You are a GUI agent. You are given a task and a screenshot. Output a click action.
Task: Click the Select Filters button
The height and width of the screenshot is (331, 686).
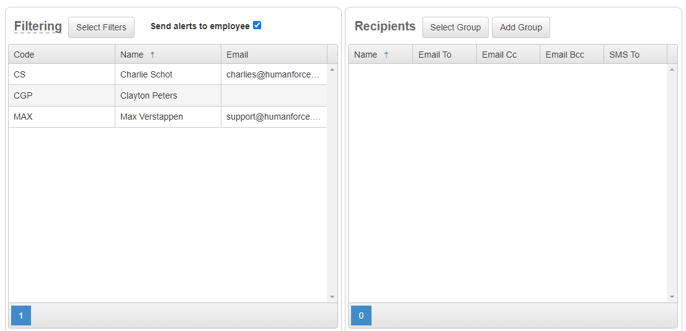pos(101,27)
